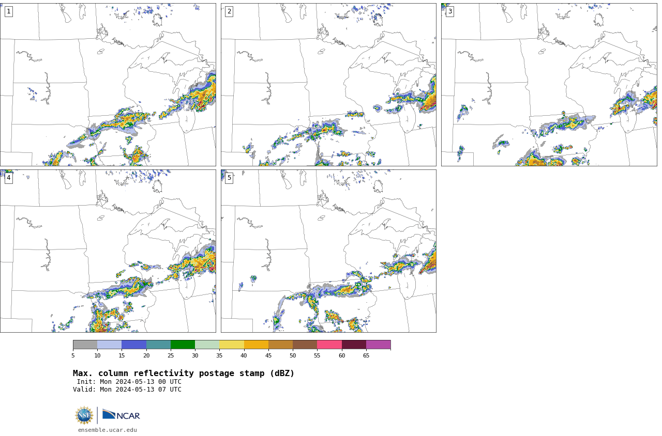The width and height of the screenshot is (662, 436).
Task: Click the colorbar tick label 5
Action: point(73,355)
